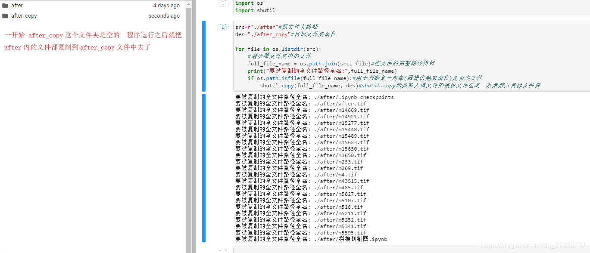Select the cell [2] prompt label

pyautogui.click(x=224, y=27)
